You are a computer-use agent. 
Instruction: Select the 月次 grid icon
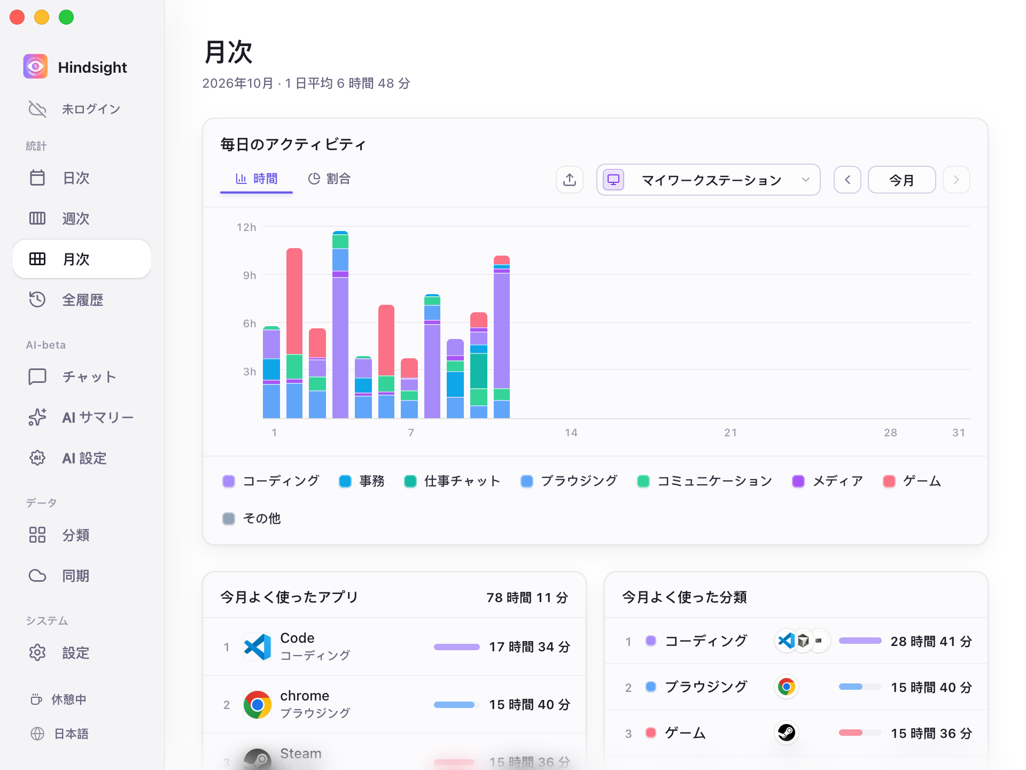pos(37,259)
